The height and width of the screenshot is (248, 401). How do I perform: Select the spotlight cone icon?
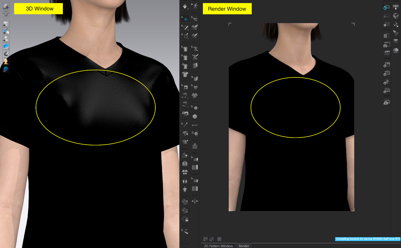pyautogui.click(x=396, y=33)
